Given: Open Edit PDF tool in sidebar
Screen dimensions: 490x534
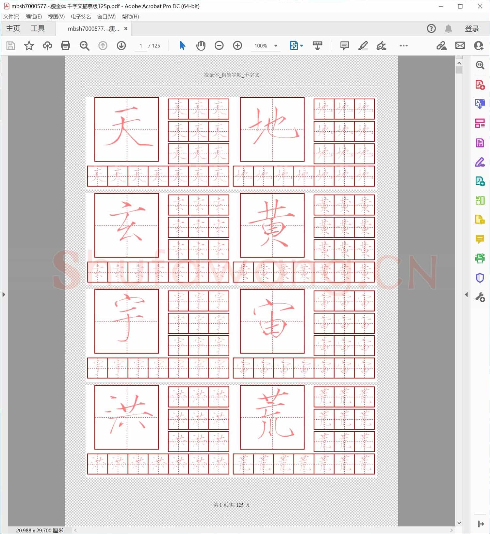Looking at the screenshot, I should click(x=480, y=143).
